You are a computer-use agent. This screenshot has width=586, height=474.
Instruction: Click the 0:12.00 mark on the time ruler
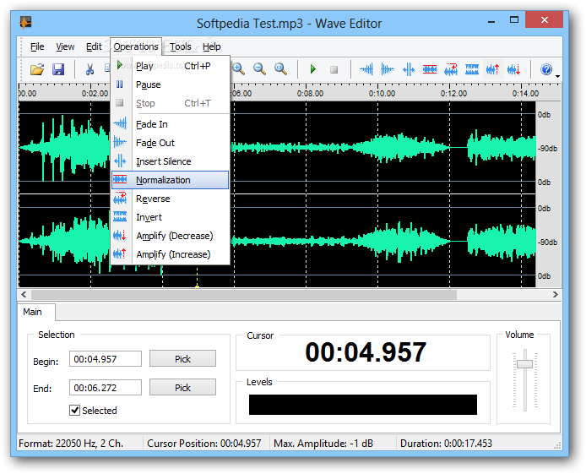pyautogui.click(x=453, y=94)
